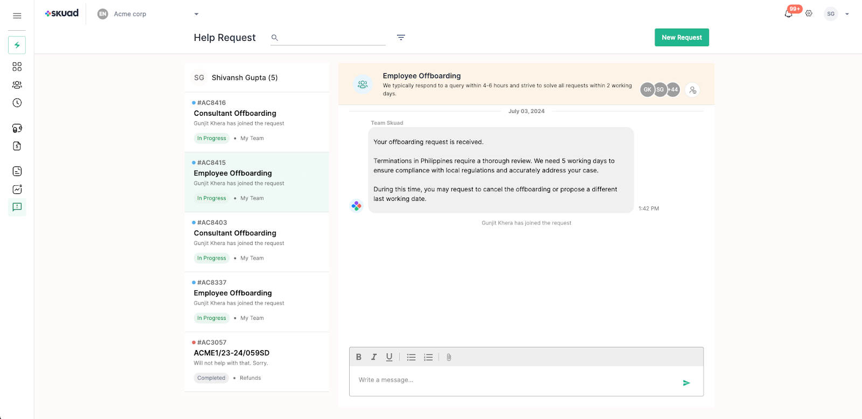The height and width of the screenshot is (419, 862).
Task: Open the clock time tracking icon in sidebar
Action: coord(17,103)
